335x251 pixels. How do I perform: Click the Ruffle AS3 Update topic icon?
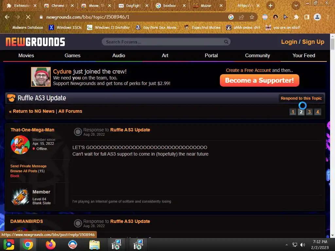coord(11,98)
